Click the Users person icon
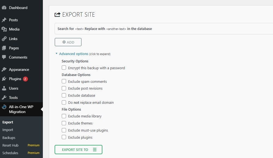Screen dimensions: 273x158 tap(4, 88)
